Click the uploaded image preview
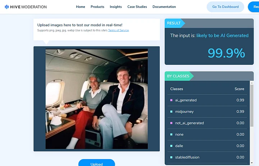 (96, 99)
